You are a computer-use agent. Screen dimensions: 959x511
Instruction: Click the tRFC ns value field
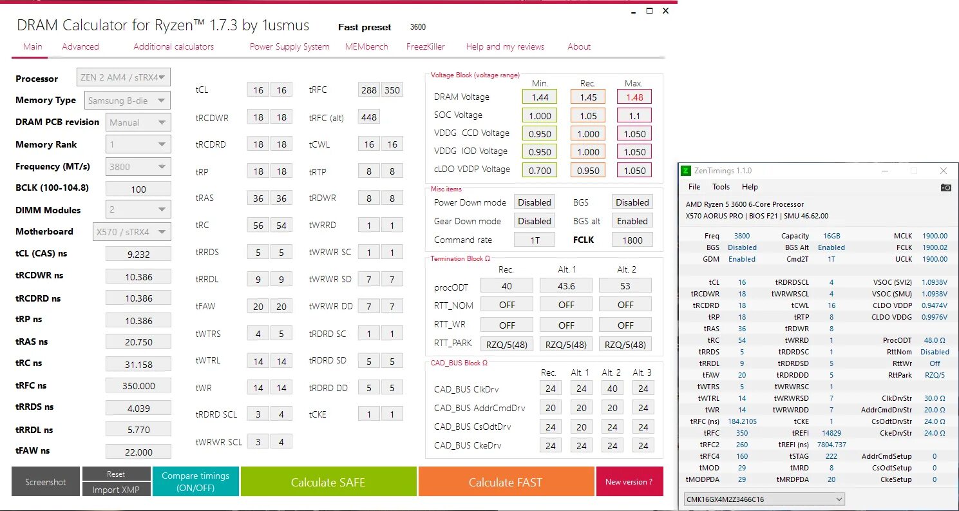[138, 385]
